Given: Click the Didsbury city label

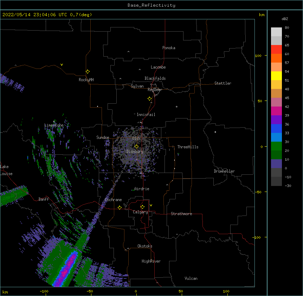Looking at the screenshot, I should click(x=135, y=152).
